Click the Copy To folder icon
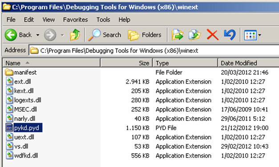 [194, 35]
